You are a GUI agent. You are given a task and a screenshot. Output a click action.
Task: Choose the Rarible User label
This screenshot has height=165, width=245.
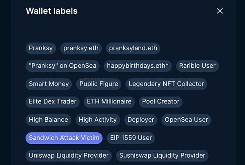click(197, 66)
